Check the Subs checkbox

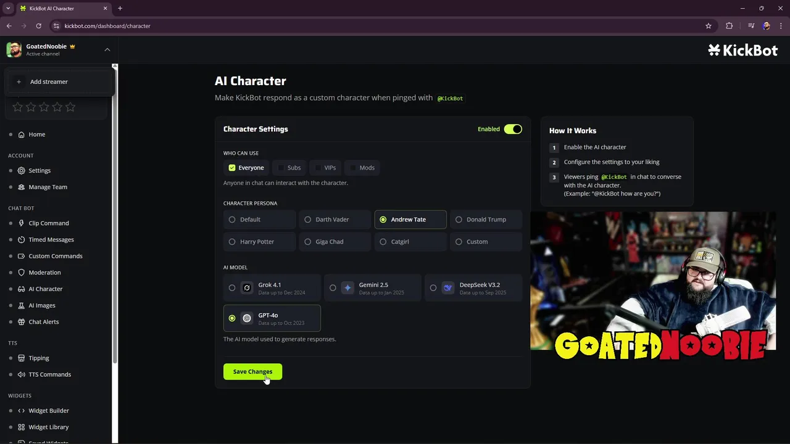click(281, 168)
